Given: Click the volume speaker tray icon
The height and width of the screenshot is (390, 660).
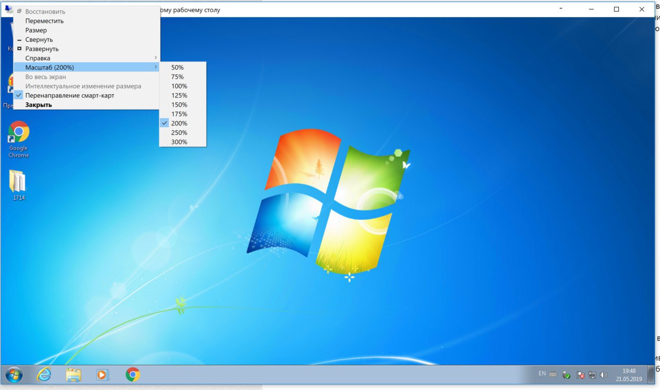Looking at the screenshot, I should pos(604,375).
